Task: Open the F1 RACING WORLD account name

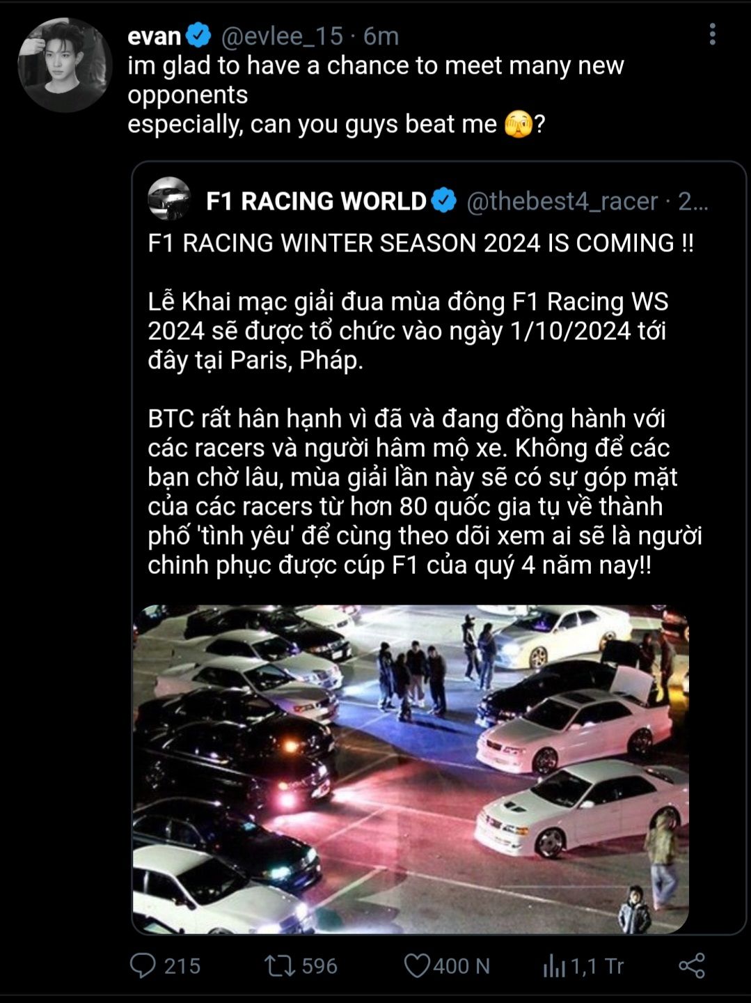Action: pos(316,201)
